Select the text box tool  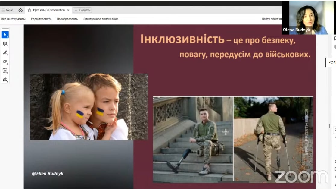tap(5, 71)
